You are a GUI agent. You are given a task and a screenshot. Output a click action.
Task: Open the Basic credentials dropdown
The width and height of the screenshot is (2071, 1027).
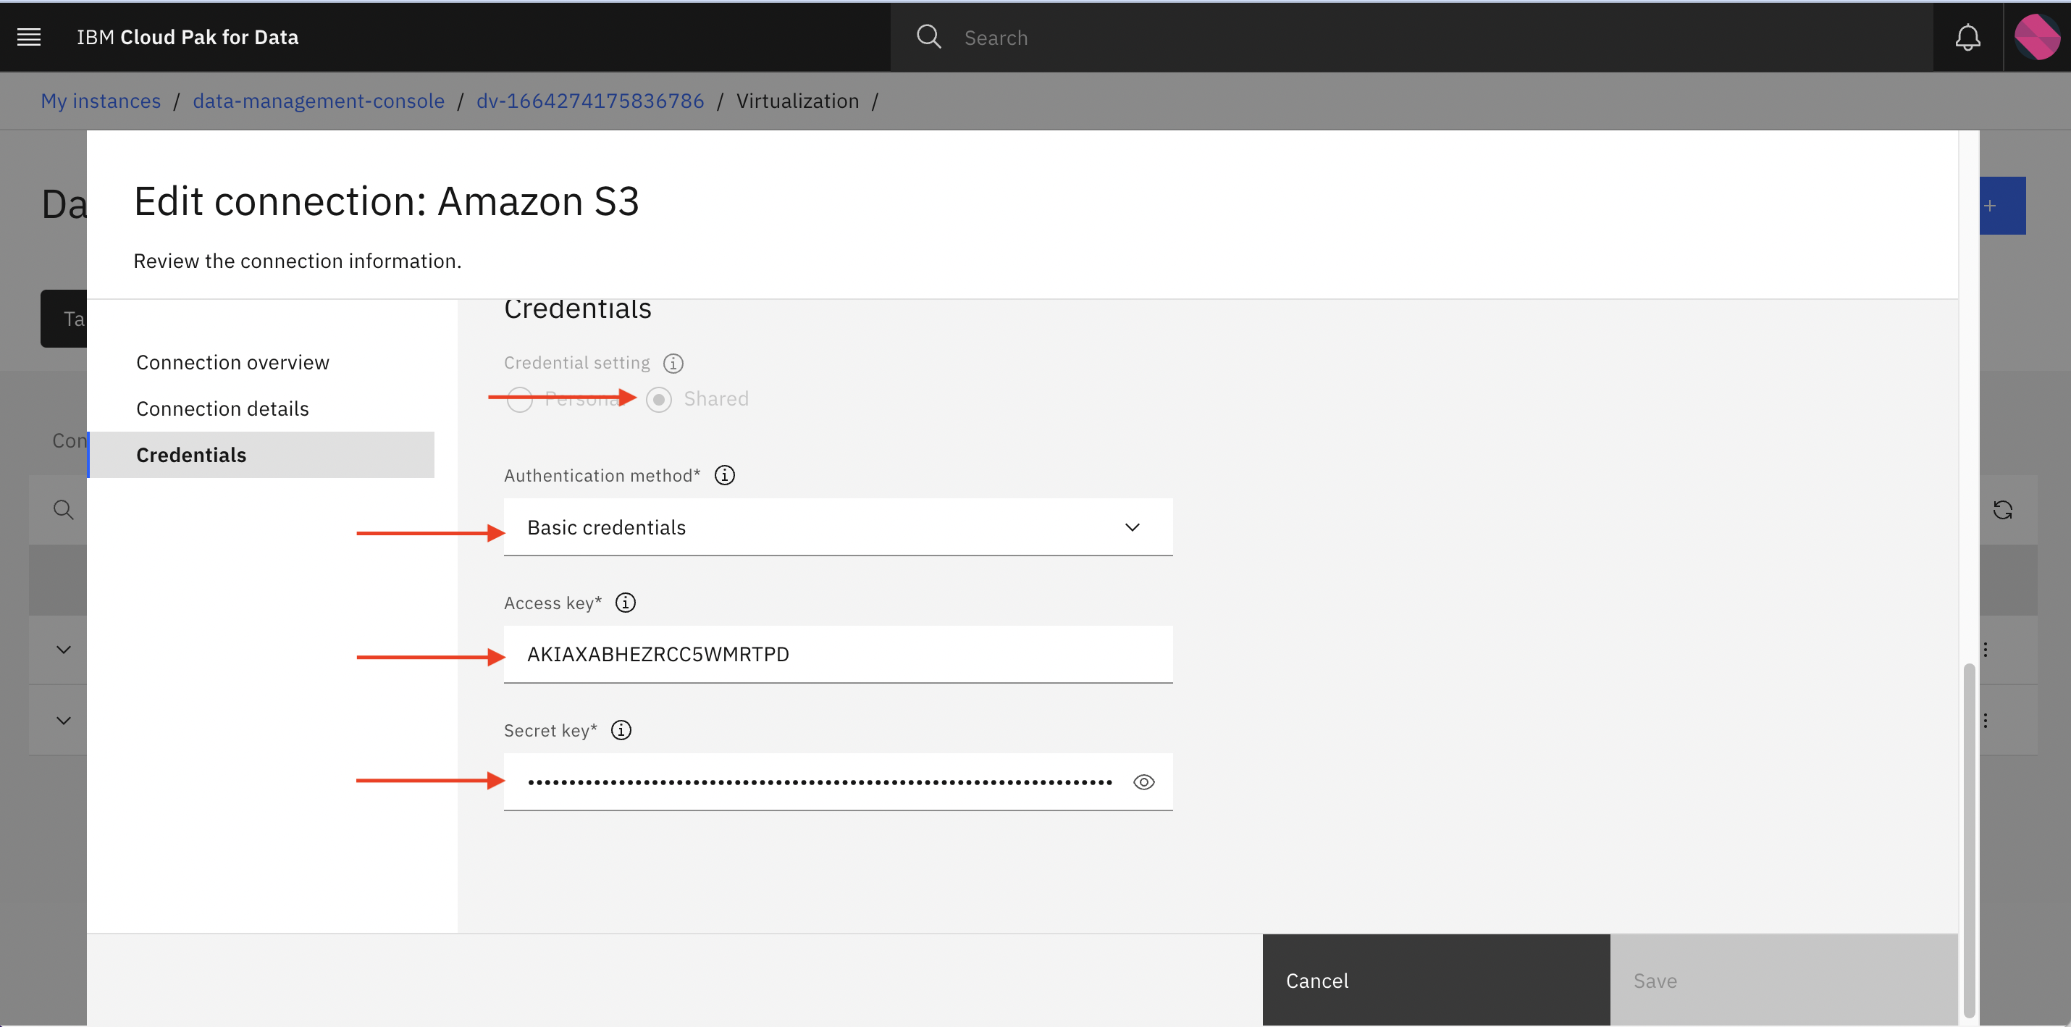(838, 527)
